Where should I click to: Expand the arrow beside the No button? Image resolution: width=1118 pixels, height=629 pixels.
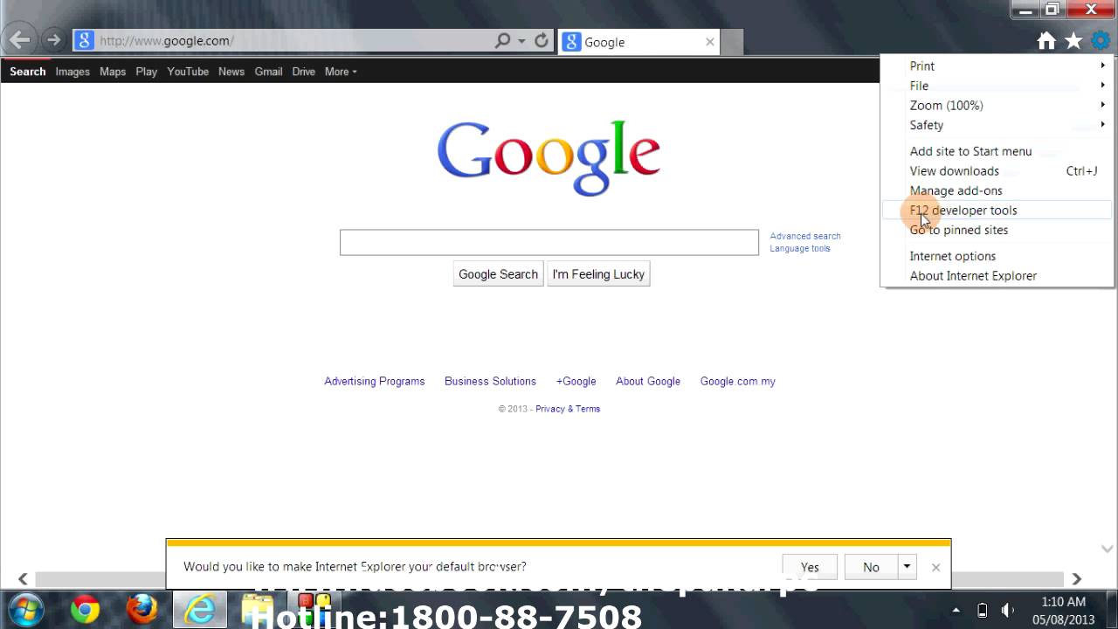pyautogui.click(x=907, y=567)
